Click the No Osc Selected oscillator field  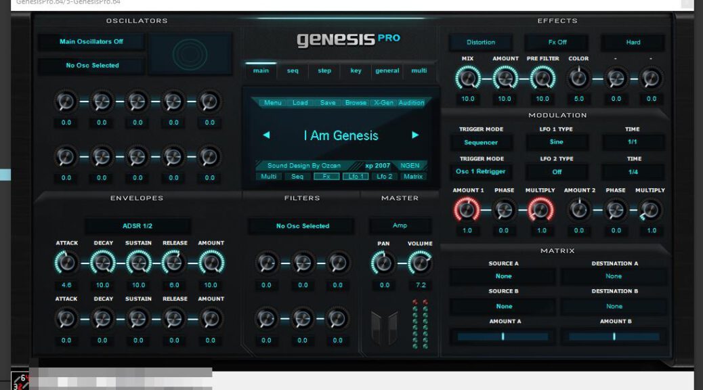point(92,66)
